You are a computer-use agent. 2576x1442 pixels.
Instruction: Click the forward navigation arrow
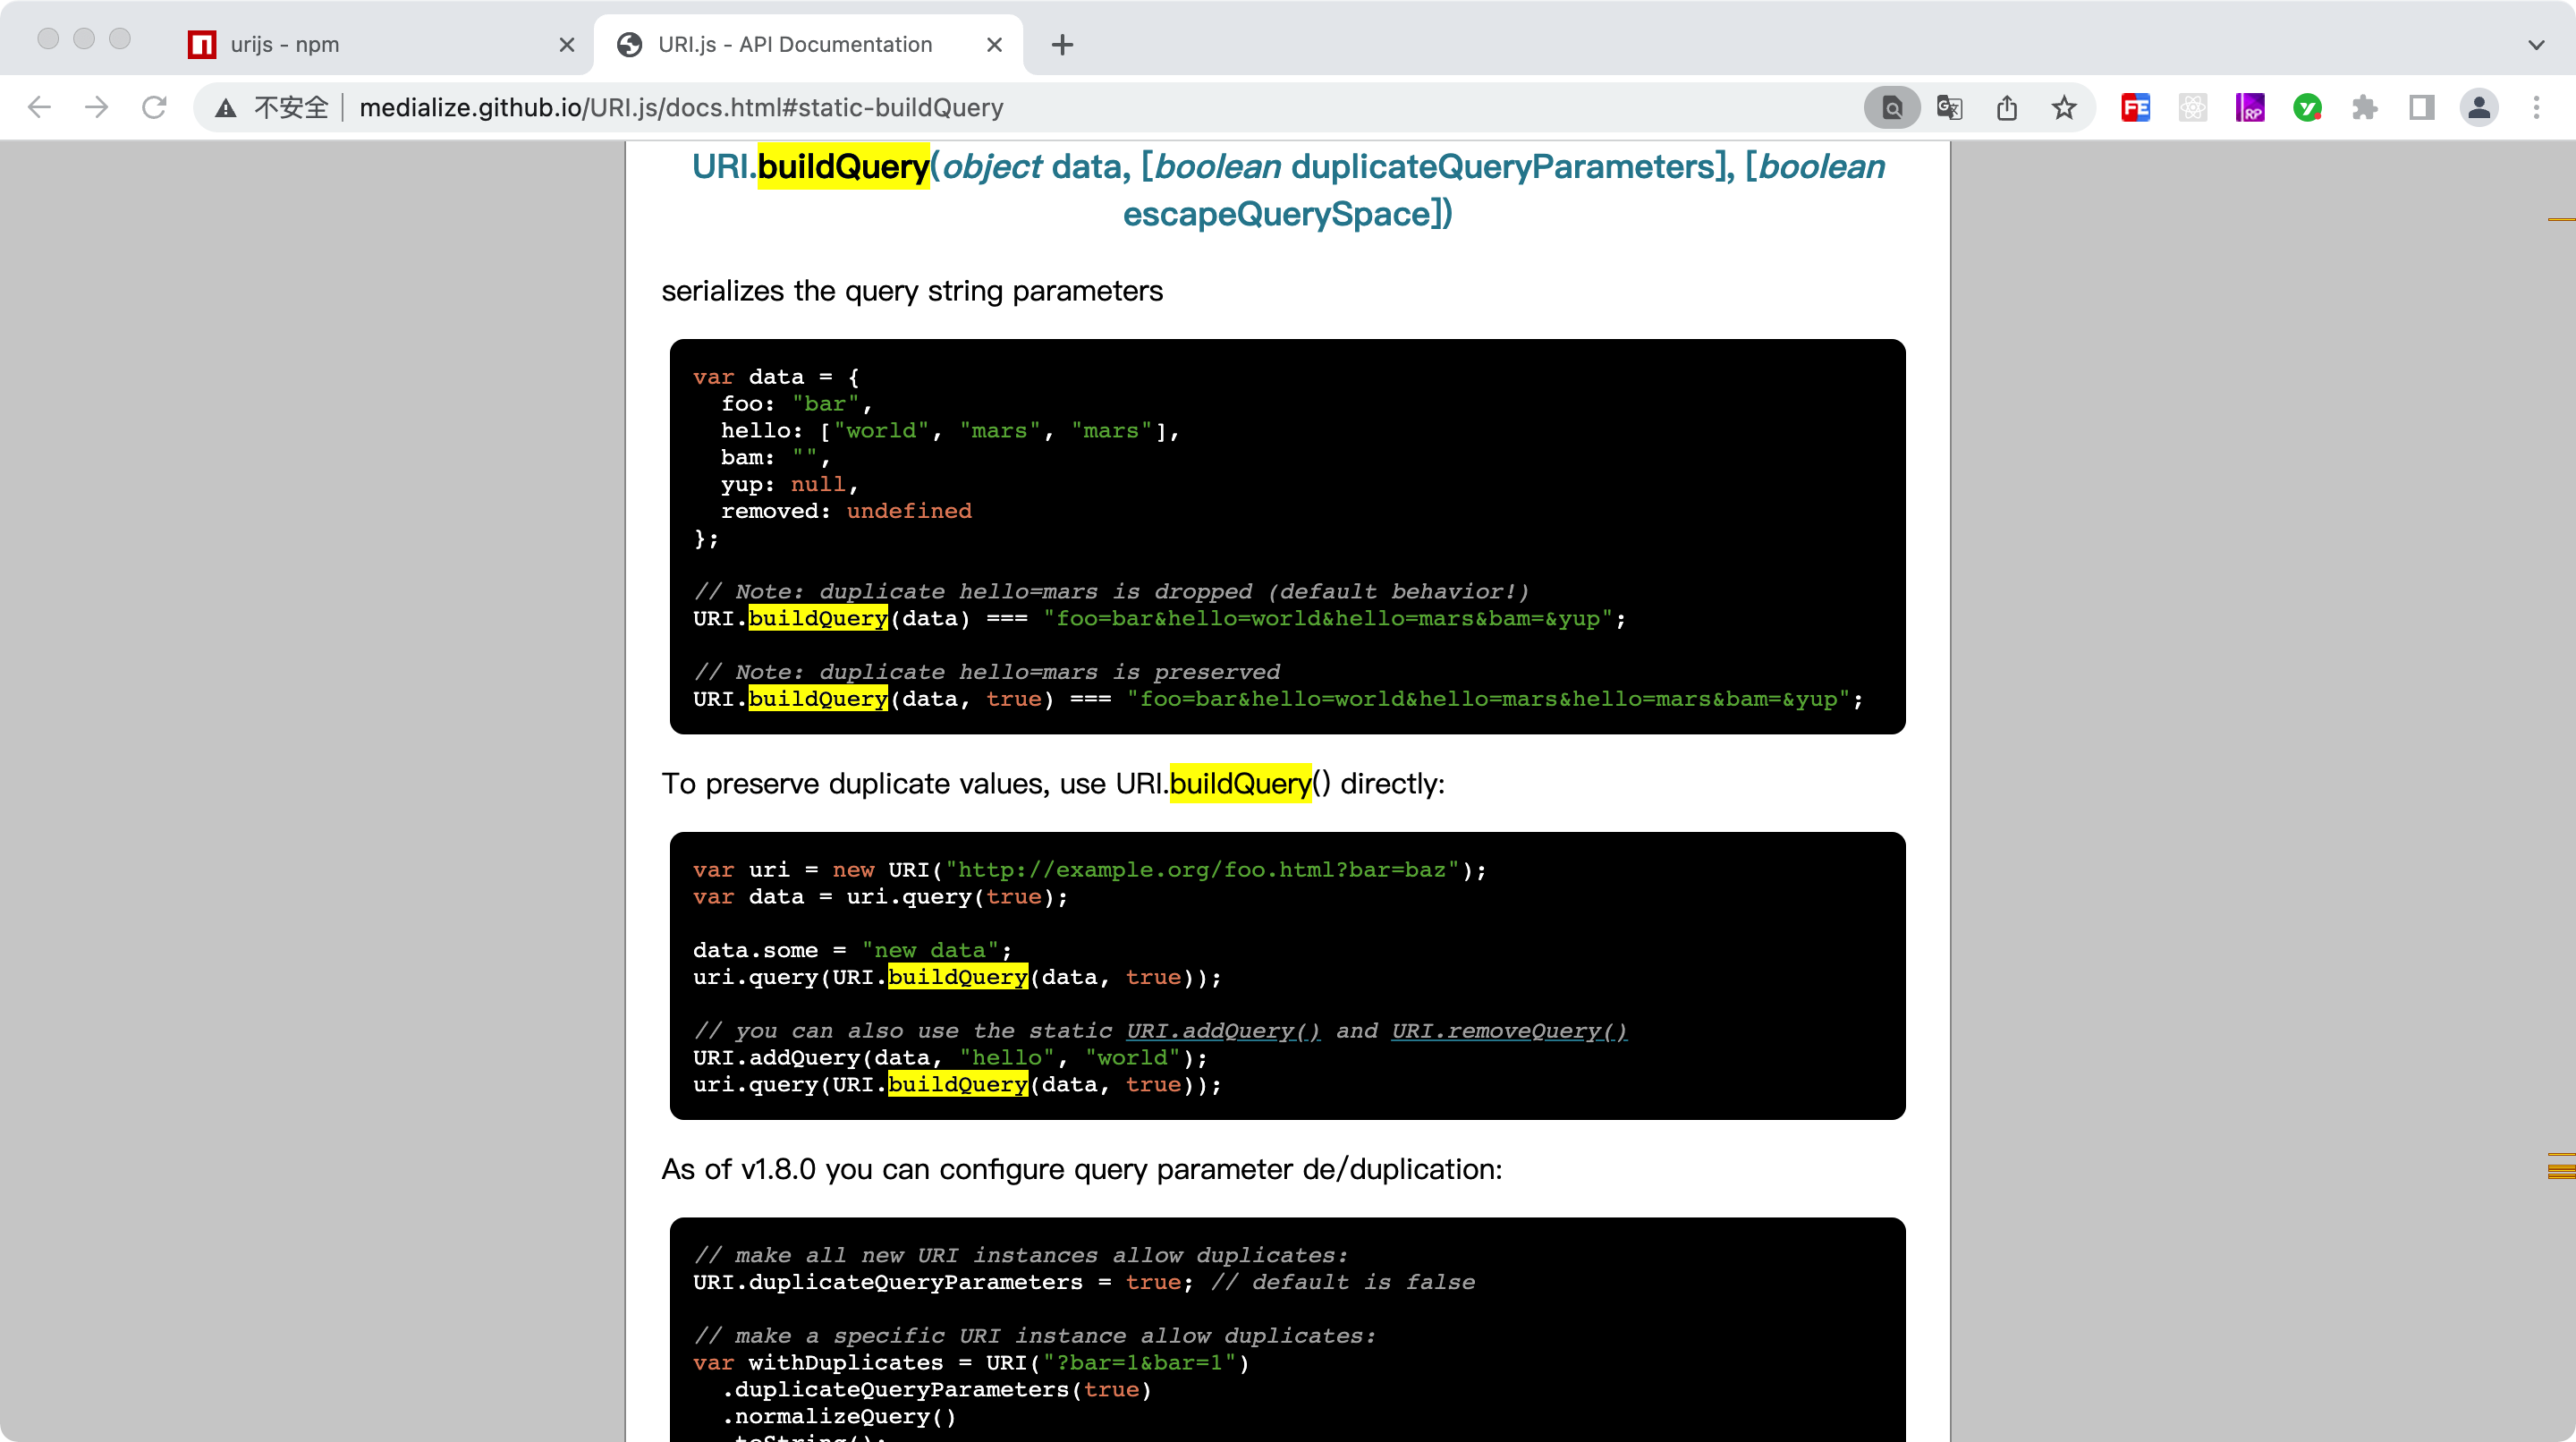click(x=97, y=107)
